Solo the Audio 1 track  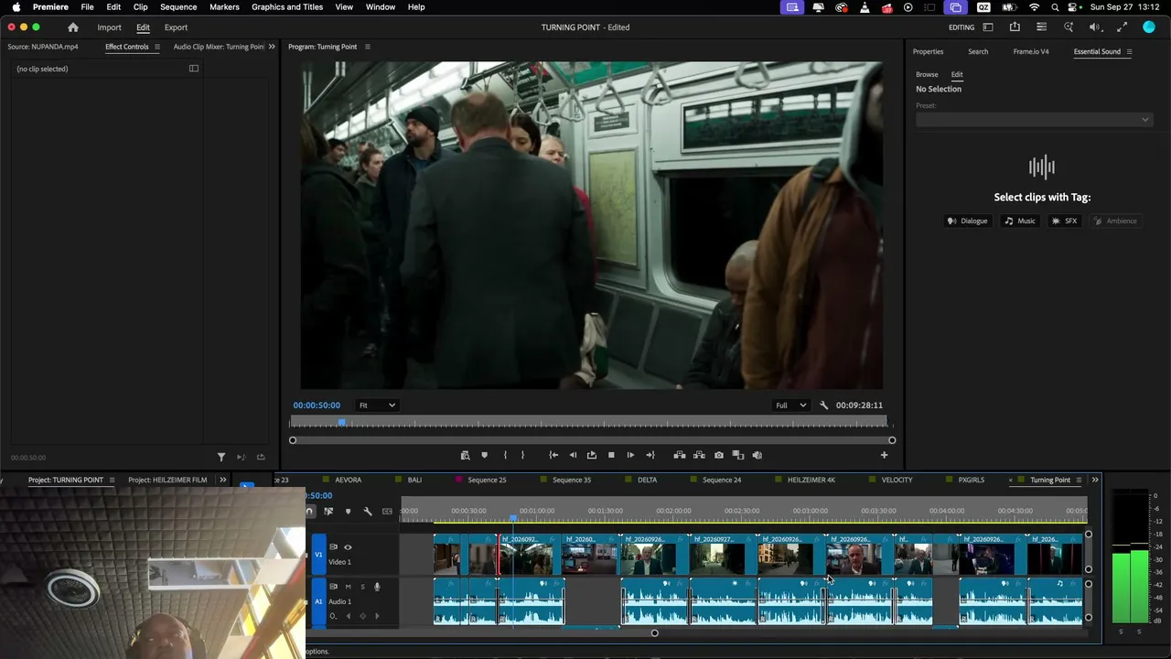tap(362, 587)
